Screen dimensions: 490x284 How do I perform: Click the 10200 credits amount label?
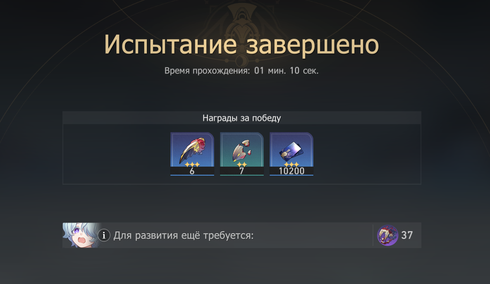click(292, 171)
